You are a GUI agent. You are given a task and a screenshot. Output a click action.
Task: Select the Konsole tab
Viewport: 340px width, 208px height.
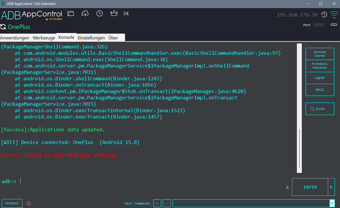(x=66, y=37)
